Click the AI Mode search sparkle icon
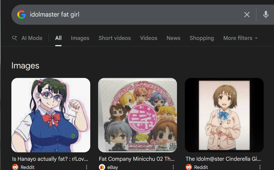 point(15,38)
